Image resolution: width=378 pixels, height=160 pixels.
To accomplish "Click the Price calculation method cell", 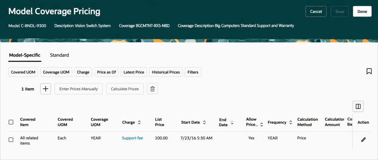I will (302, 138).
